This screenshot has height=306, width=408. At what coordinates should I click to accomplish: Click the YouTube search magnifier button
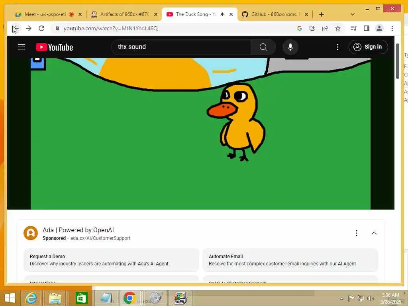click(x=263, y=47)
